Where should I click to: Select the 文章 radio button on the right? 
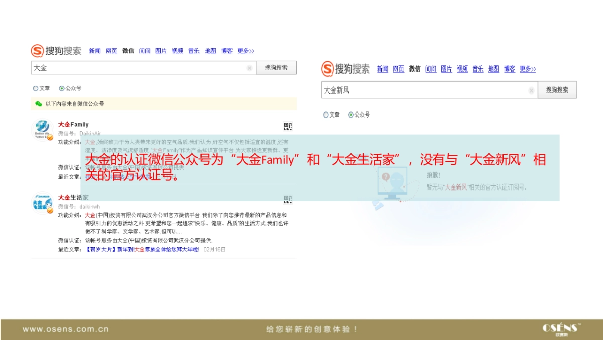pos(325,115)
